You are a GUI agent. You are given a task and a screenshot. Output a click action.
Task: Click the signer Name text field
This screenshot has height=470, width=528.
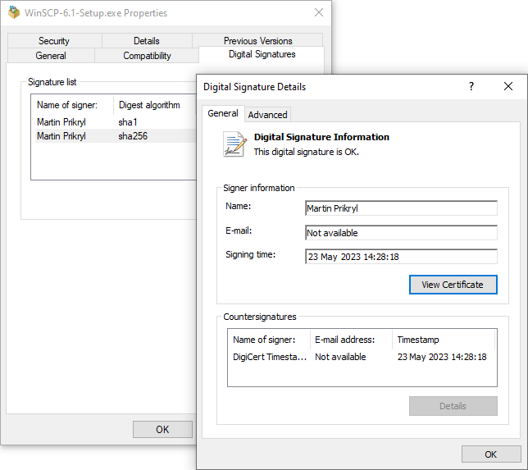pos(400,208)
